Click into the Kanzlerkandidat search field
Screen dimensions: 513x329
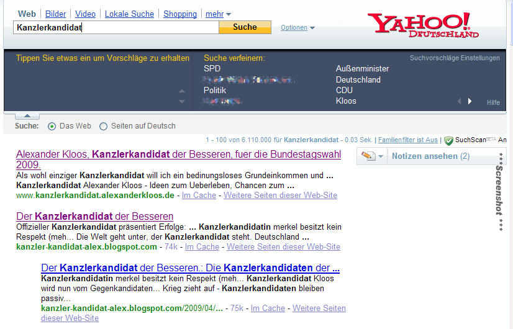coord(116,27)
